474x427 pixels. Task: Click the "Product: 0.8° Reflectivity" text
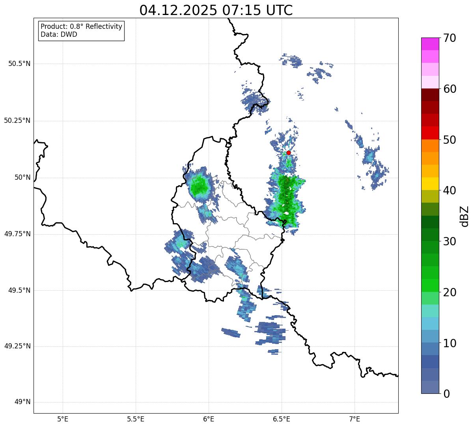(82, 26)
